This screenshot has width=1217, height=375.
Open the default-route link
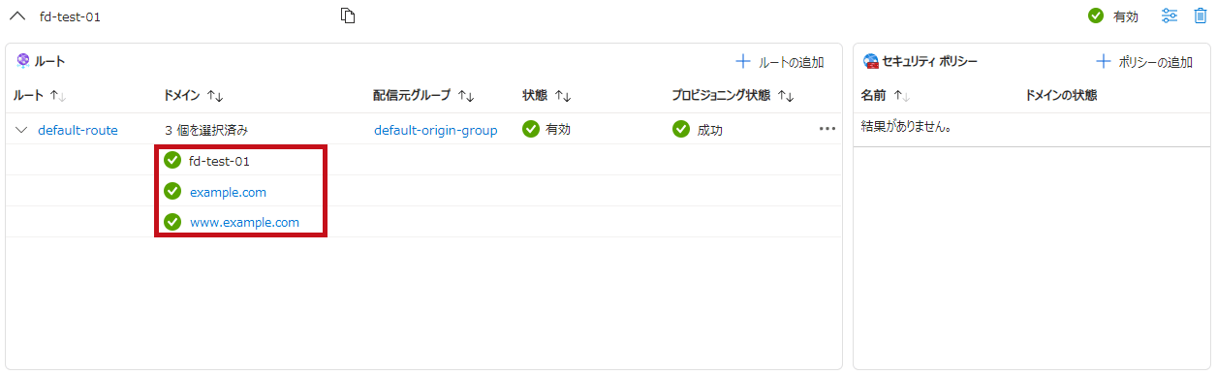(x=78, y=130)
